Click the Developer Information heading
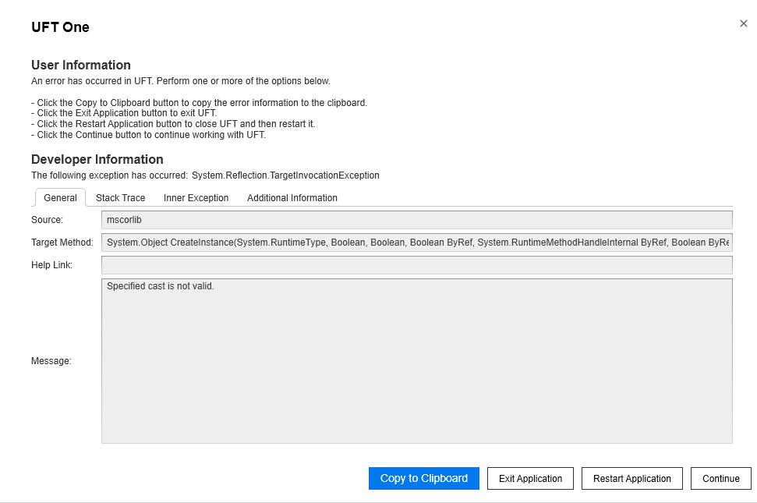The height and width of the screenshot is (503, 757). click(x=97, y=159)
